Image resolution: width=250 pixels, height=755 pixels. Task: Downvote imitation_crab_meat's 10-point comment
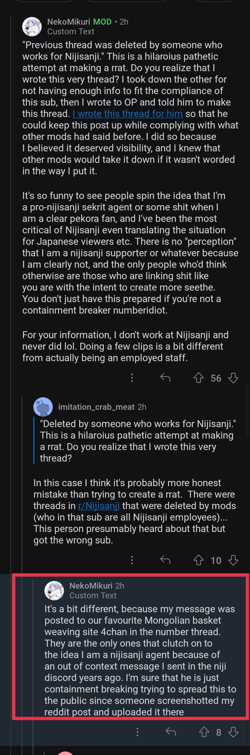click(233, 560)
